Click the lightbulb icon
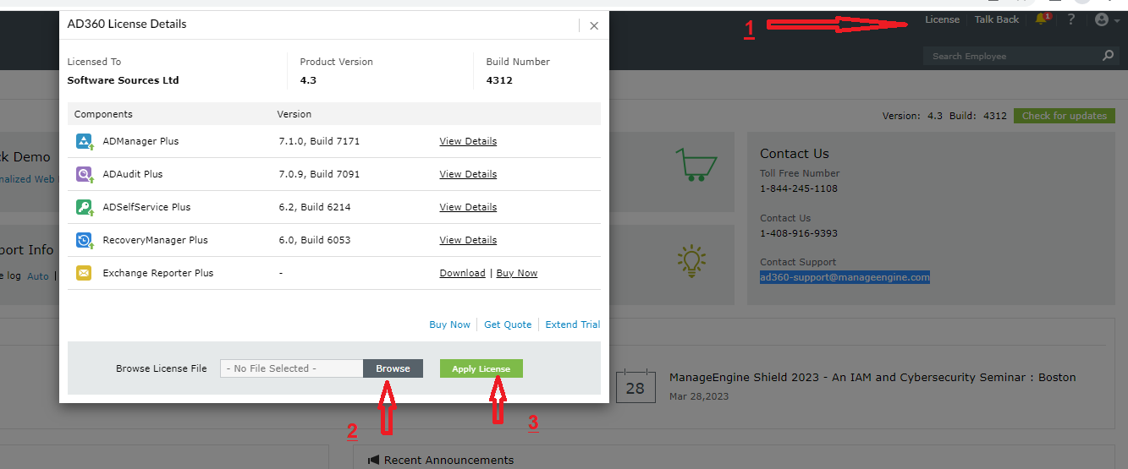1128x469 pixels. pos(691,260)
